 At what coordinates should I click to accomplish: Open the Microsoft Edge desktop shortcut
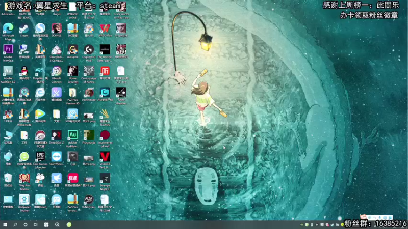8,28
